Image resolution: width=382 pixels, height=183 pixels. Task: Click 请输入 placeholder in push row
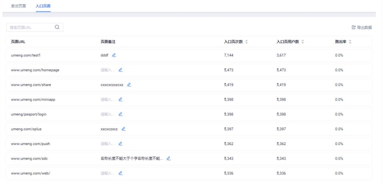(107, 143)
